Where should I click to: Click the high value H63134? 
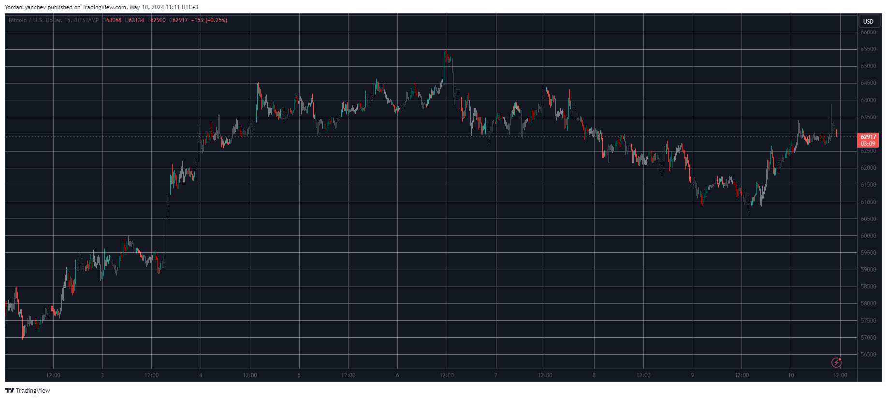click(x=134, y=20)
